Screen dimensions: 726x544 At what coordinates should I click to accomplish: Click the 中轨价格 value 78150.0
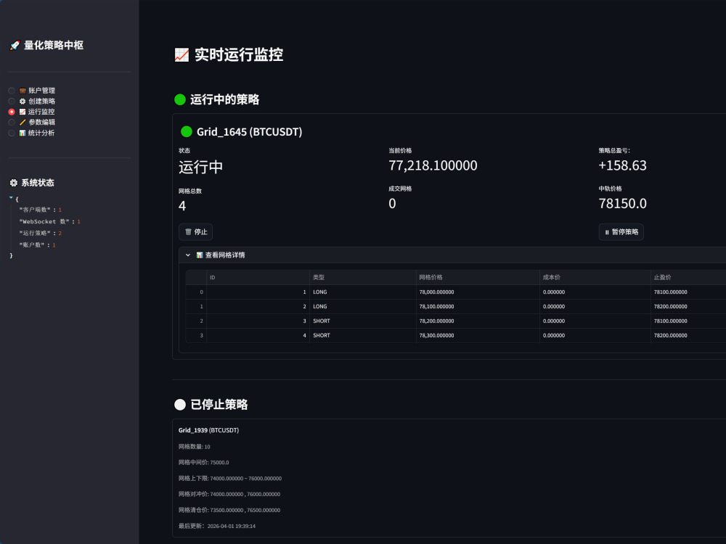coord(622,204)
